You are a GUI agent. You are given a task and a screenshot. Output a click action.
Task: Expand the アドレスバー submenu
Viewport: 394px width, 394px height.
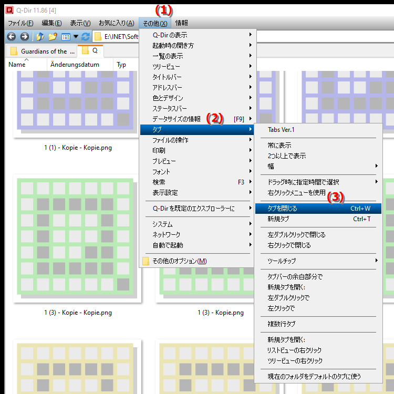point(197,87)
